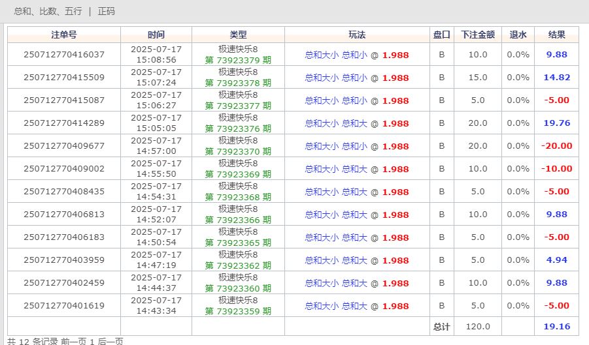Click the 时间 column header
The image size is (589, 345).
(x=156, y=35)
